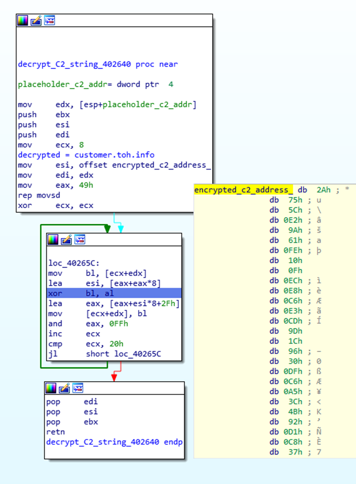Click the 'db 96h' data byte
356x484 pixels.
295,351
